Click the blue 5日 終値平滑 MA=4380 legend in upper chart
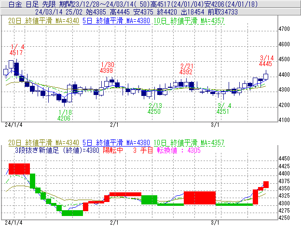 click(116, 21)
